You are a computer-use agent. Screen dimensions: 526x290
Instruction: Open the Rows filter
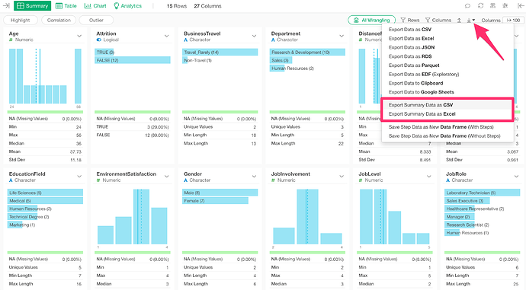pyautogui.click(x=410, y=20)
